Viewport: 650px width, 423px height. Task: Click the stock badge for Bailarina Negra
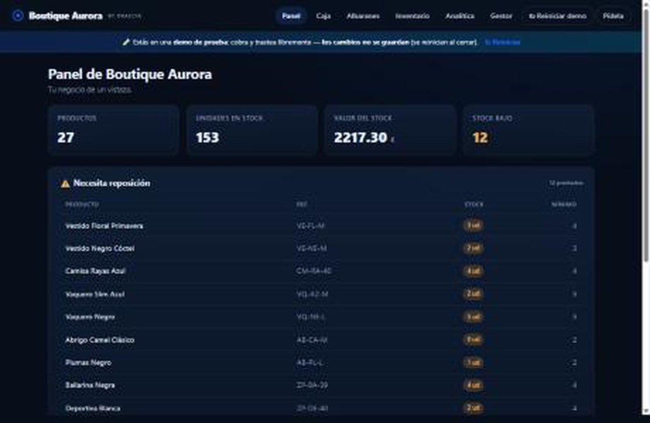(x=473, y=385)
